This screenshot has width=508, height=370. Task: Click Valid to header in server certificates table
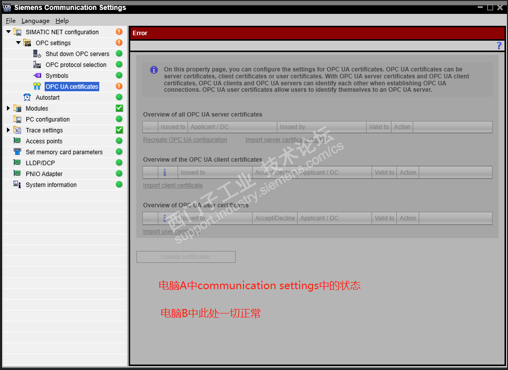(379, 127)
